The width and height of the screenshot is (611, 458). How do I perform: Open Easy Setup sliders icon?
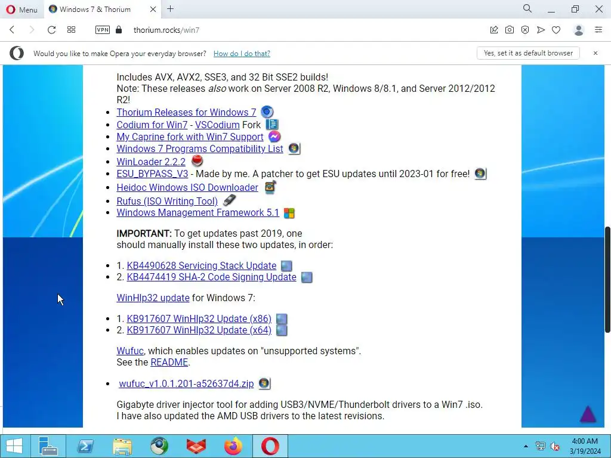pos(598,30)
